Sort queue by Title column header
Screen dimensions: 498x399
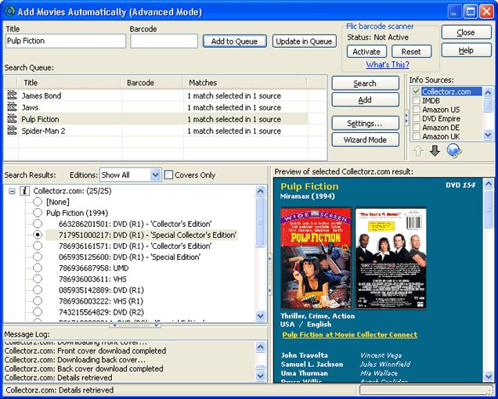point(69,82)
